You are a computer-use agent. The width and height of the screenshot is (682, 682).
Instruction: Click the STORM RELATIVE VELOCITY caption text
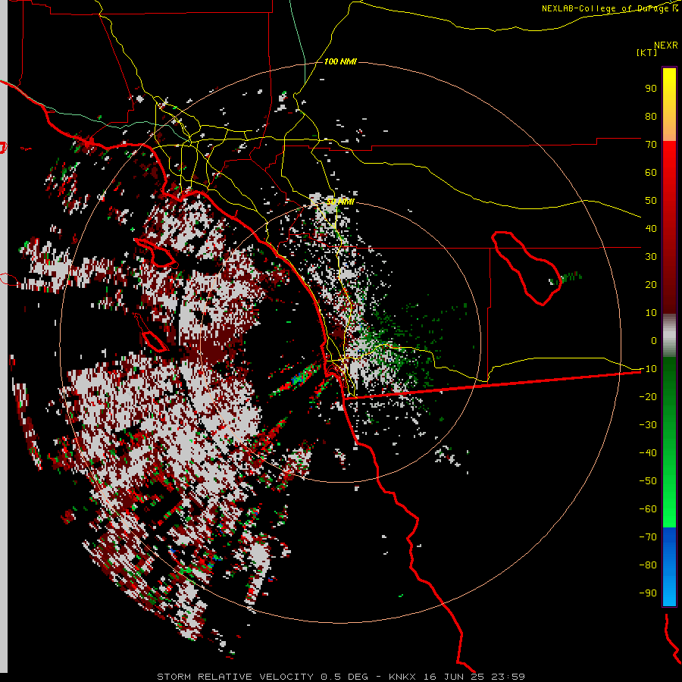236,677
